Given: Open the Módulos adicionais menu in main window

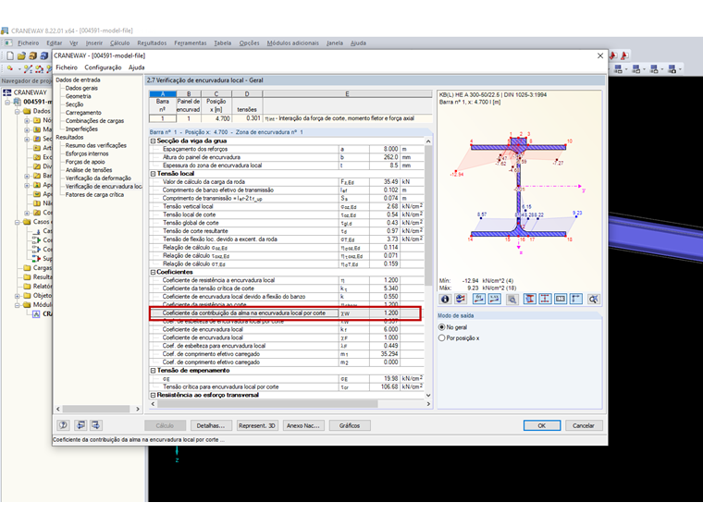Looking at the screenshot, I should (x=293, y=43).
